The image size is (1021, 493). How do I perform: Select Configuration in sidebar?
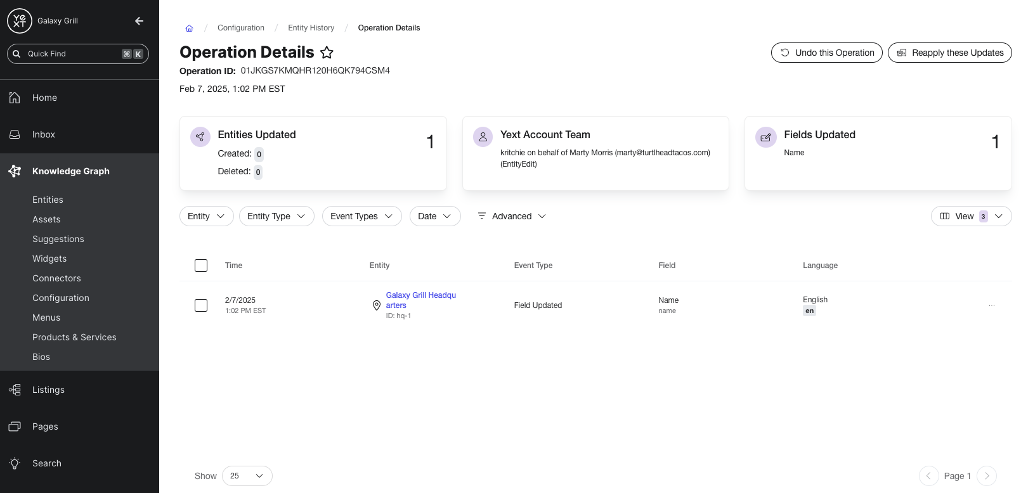pos(61,298)
